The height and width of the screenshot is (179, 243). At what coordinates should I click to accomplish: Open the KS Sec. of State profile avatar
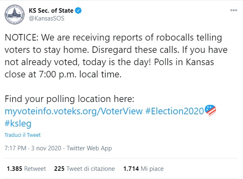[x=14, y=15]
